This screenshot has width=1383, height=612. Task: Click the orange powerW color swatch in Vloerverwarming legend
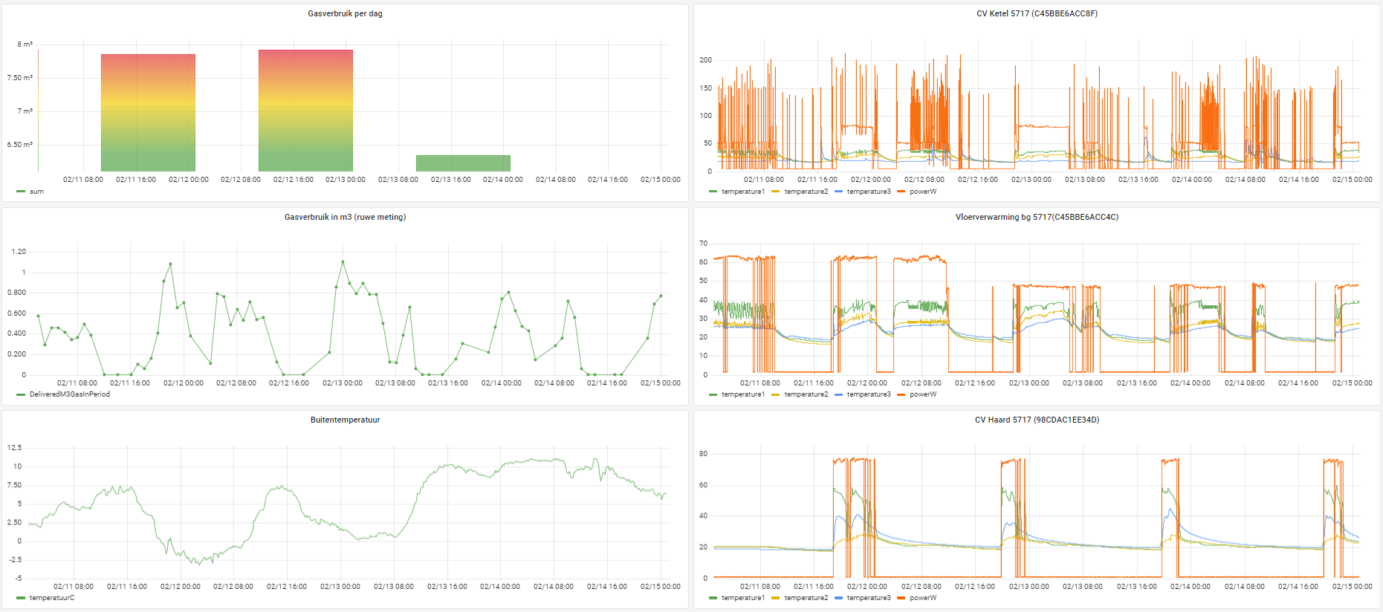901,394
